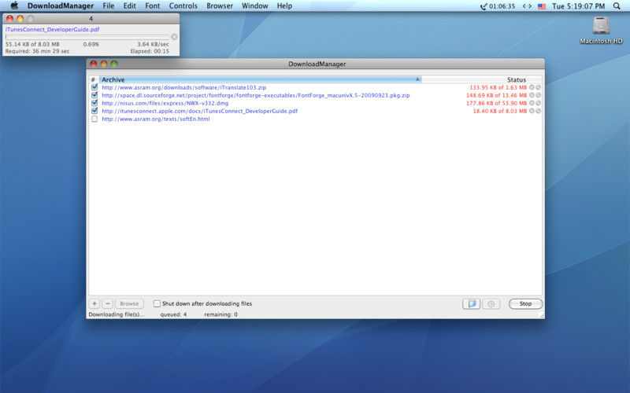Screen dimensions: 630x393
Task: Uncheck the iTunesConnect_DeveloperGuide.pdf row checkbox
Action: pyautogui.click(x=94, y=111)
